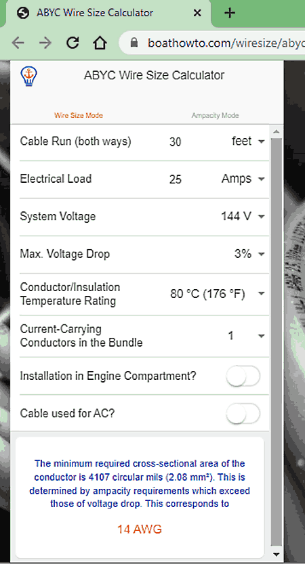Go to the browser home page icon
Image resolution: width=305 pixels, height=564 pixels.
click(x=100, y=43)
